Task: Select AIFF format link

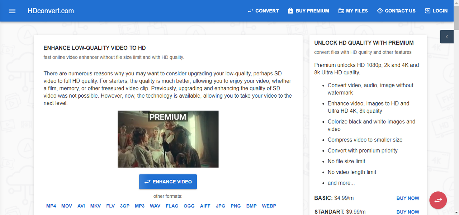Action: [x=205, y=206]
